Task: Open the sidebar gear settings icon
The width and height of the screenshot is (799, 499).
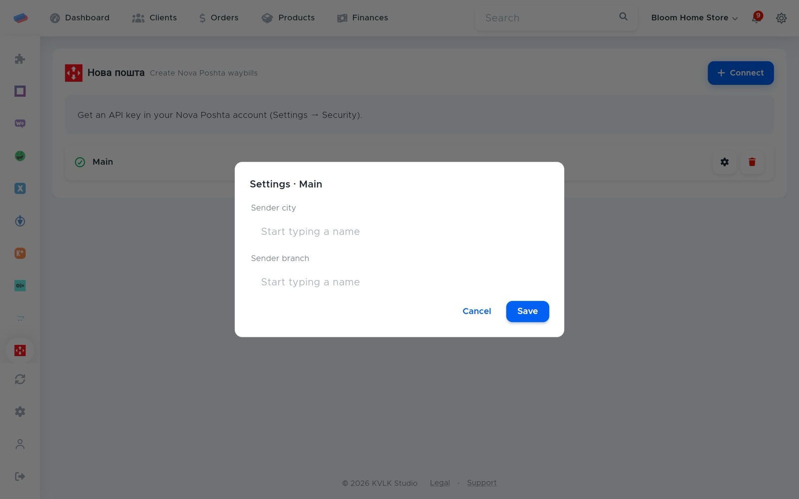Action: pos(20,412)
